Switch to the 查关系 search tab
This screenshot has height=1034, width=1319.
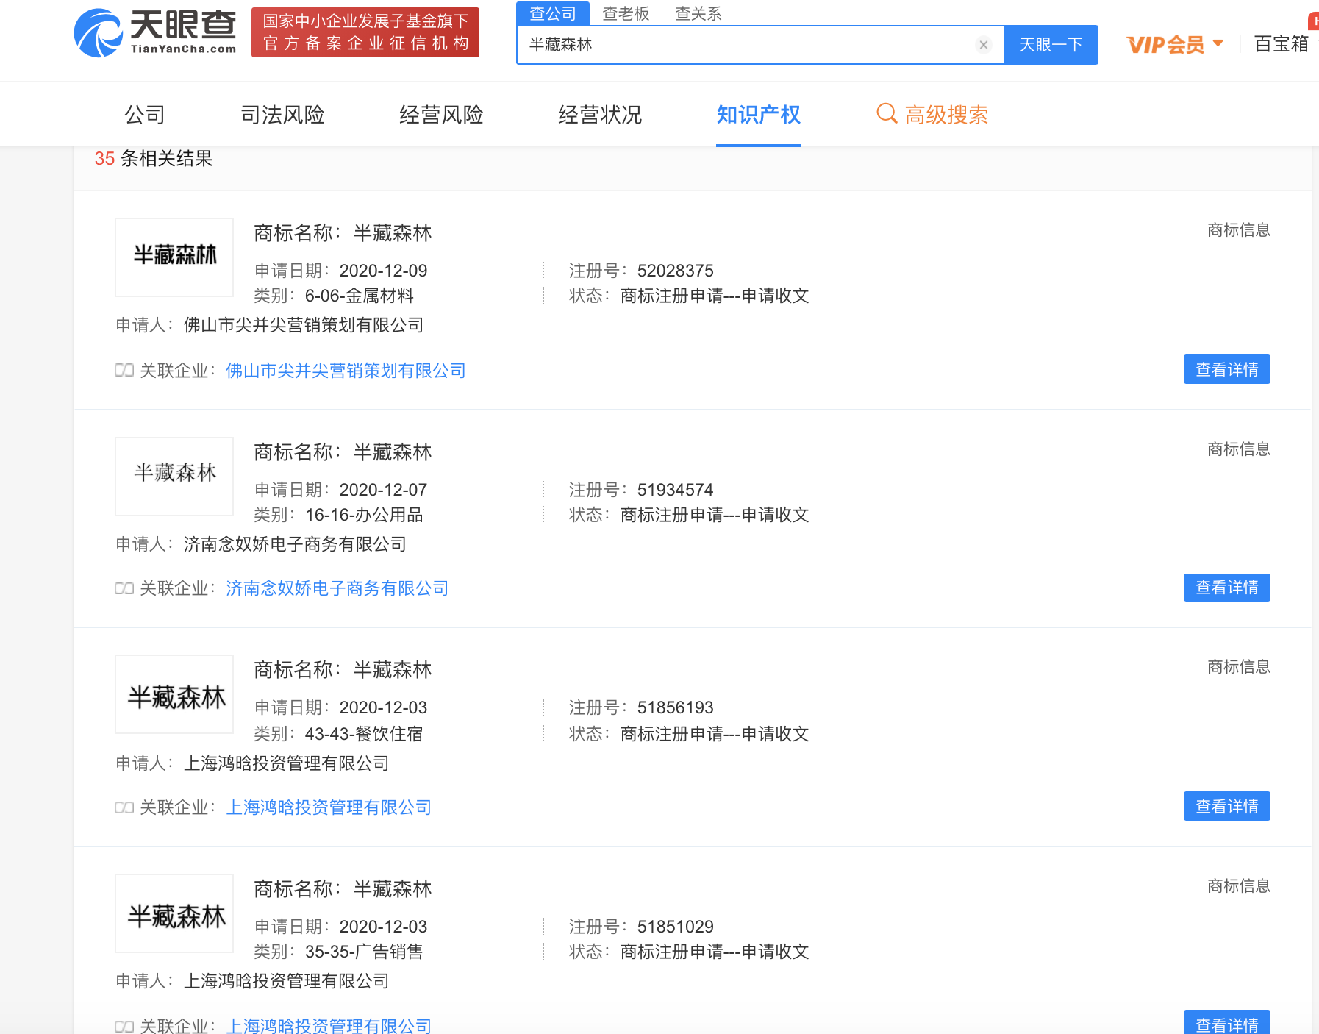click(697, 13)
